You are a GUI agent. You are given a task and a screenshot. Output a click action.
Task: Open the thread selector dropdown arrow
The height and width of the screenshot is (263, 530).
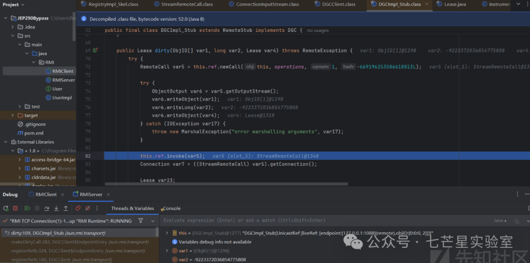153,221
